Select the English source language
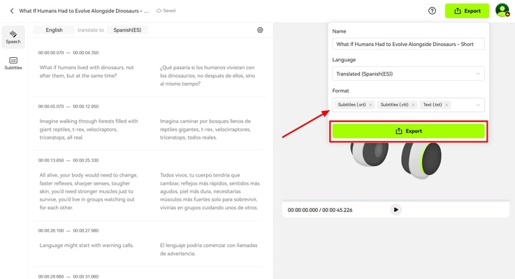 [55, 30]
